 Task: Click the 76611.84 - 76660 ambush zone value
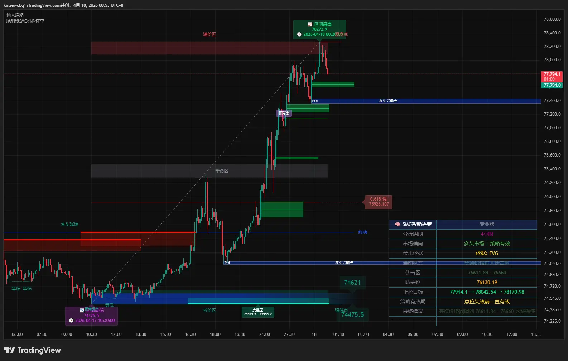coord(487,273)
